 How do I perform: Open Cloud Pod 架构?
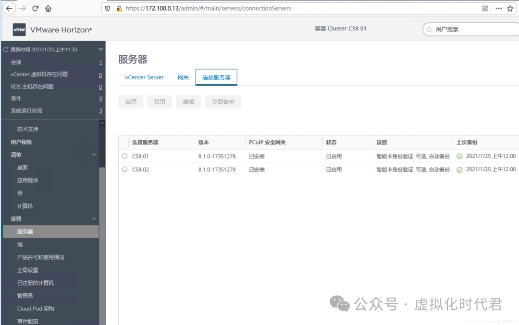(x=36, y=309)
